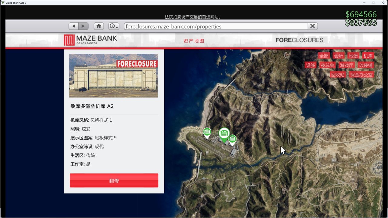The height and width of the screenshot is (218, 388).
Task: Filter the map by 游戏厅
Action: tap(346, 65)
